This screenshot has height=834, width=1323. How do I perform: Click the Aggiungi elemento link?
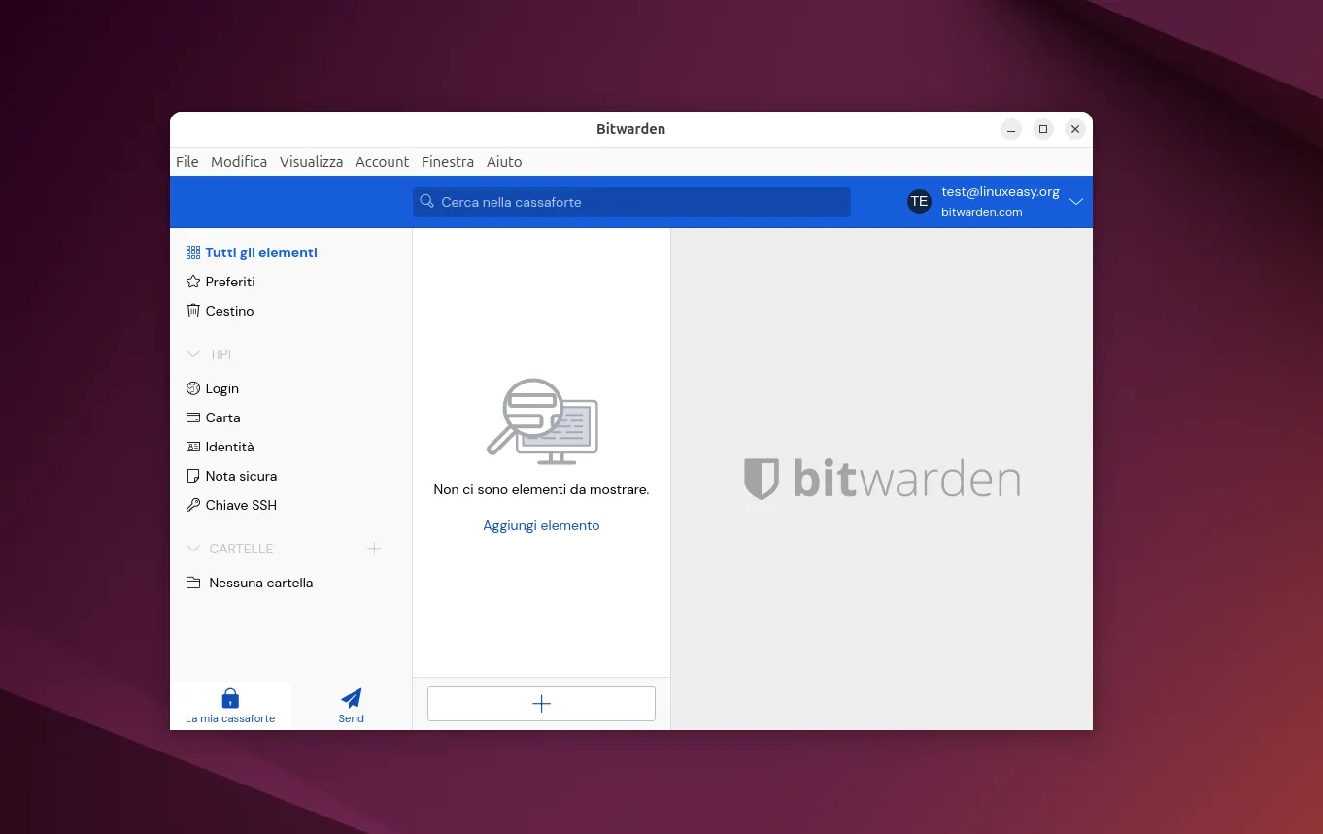[541, 525]
